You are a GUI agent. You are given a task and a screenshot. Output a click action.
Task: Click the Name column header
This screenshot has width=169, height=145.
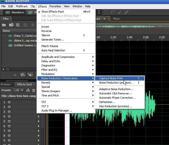click(x=19, y=31)
